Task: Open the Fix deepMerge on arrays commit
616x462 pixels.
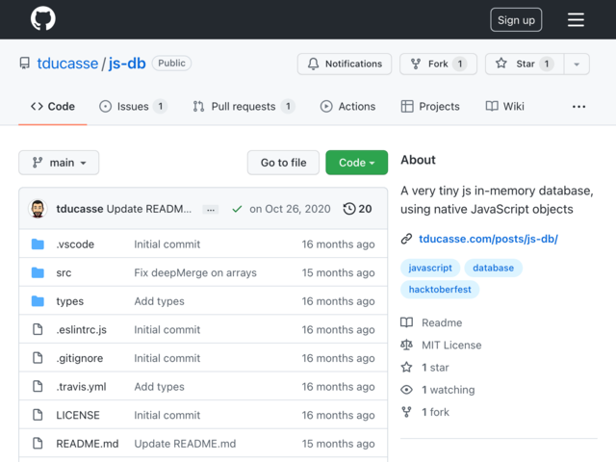Action: pos(195,272)
